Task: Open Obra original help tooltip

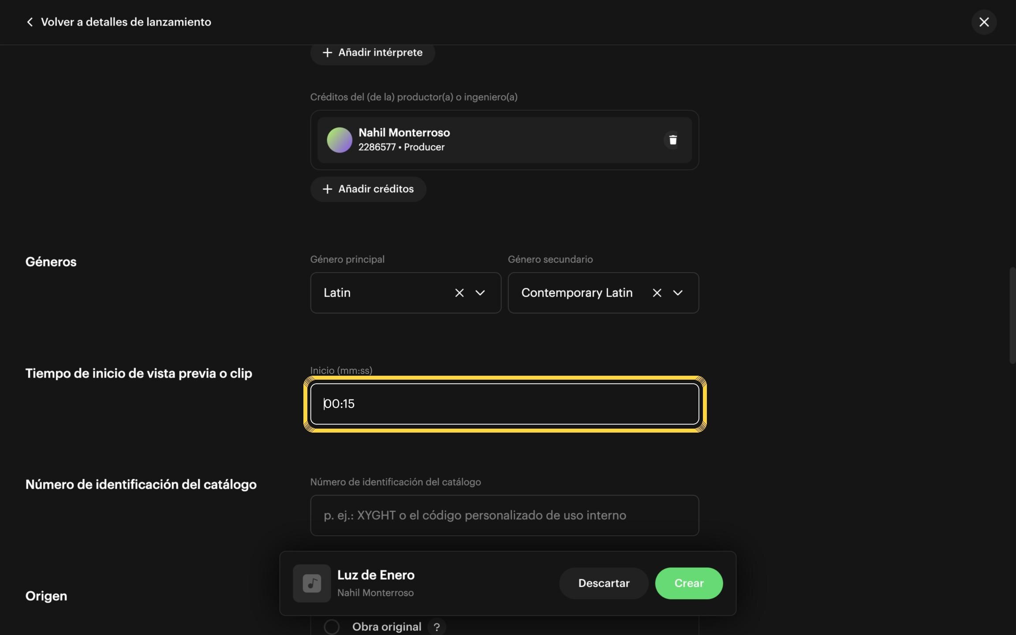Action: [x=437, y=627]
